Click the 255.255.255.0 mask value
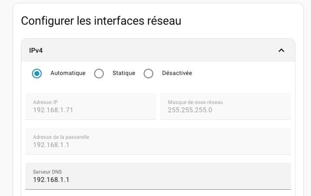The height and width of the screenshot is (196, 311). coord(190,110)
